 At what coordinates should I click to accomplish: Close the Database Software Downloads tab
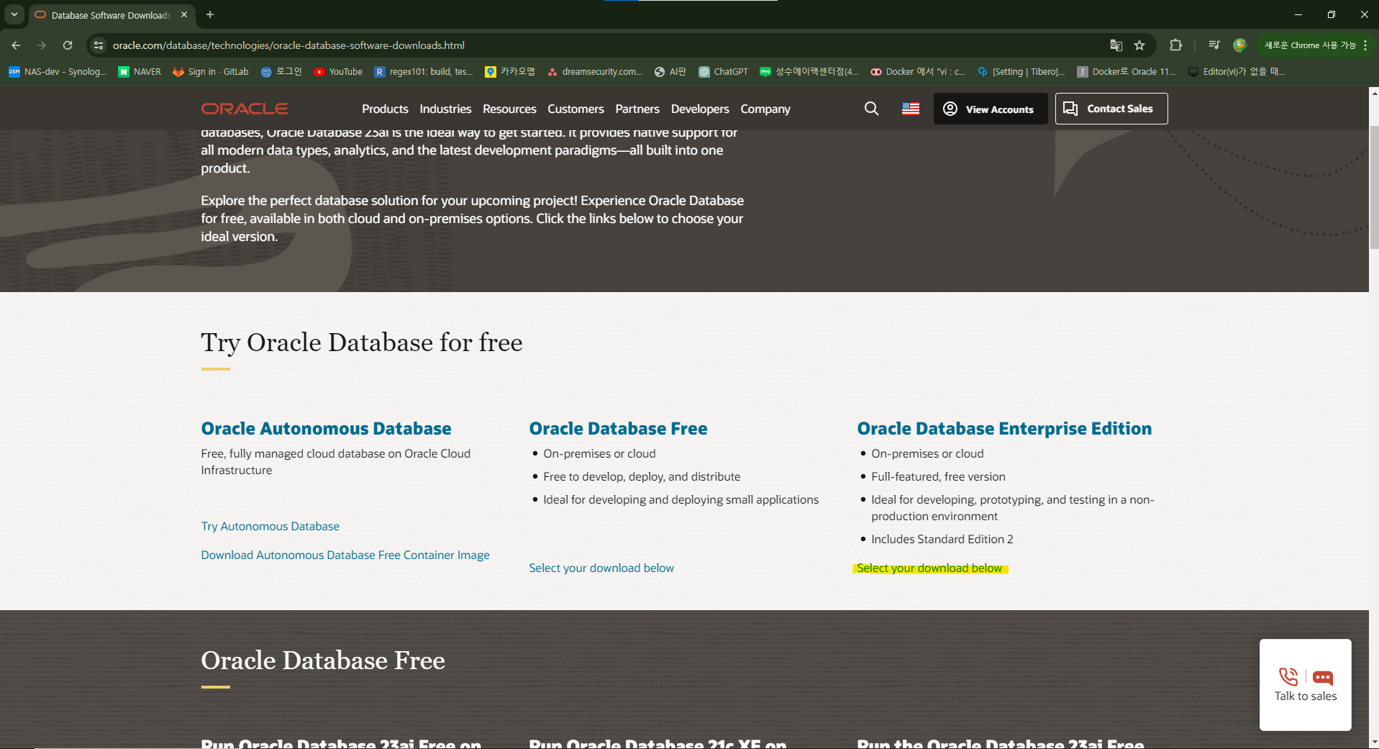pos(184,14)
